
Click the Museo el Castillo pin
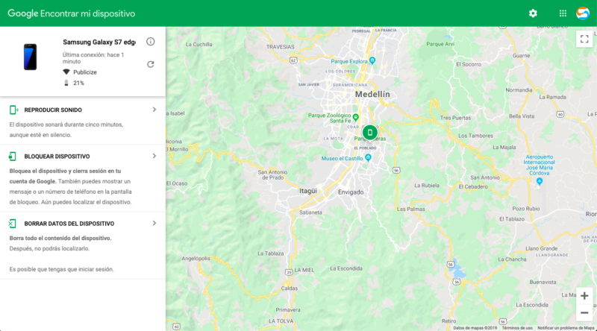pos(368,157)
